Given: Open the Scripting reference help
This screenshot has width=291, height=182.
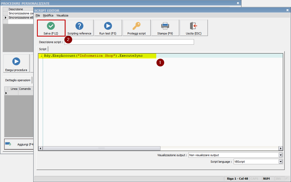Looking at the screenshot, I should 79,28.
